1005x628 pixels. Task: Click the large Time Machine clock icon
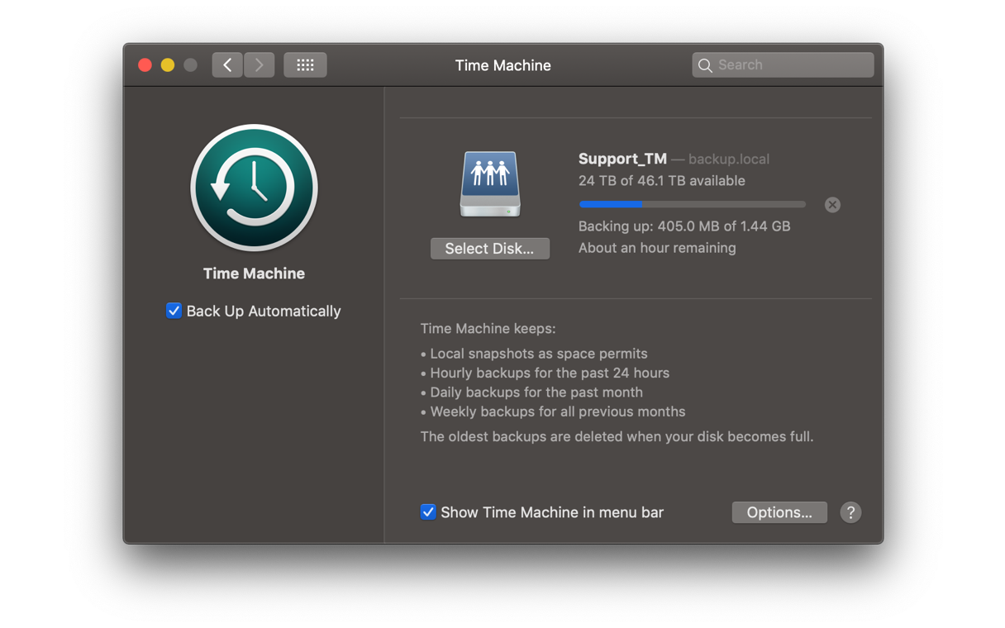[254, 188]
